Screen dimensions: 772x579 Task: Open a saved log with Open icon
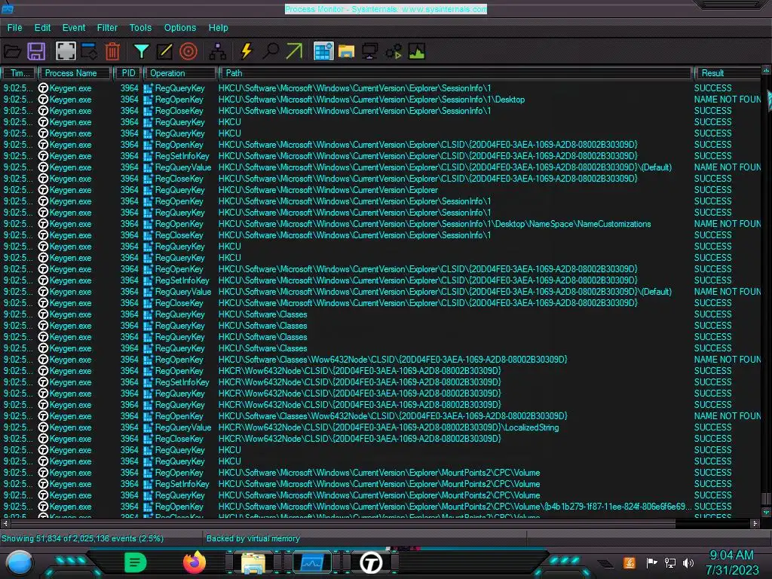click(12, 51)
